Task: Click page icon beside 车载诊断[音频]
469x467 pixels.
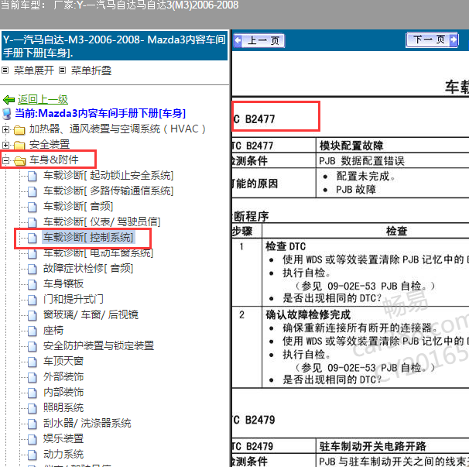Action: [33, 207]
